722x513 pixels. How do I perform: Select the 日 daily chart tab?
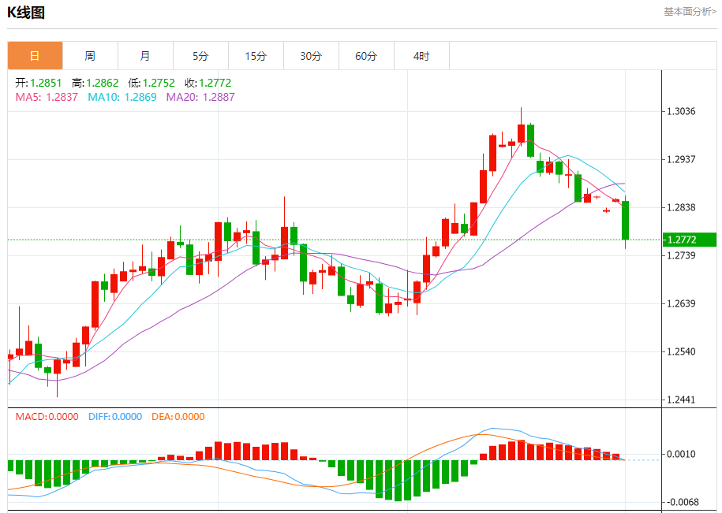(35, 56)
